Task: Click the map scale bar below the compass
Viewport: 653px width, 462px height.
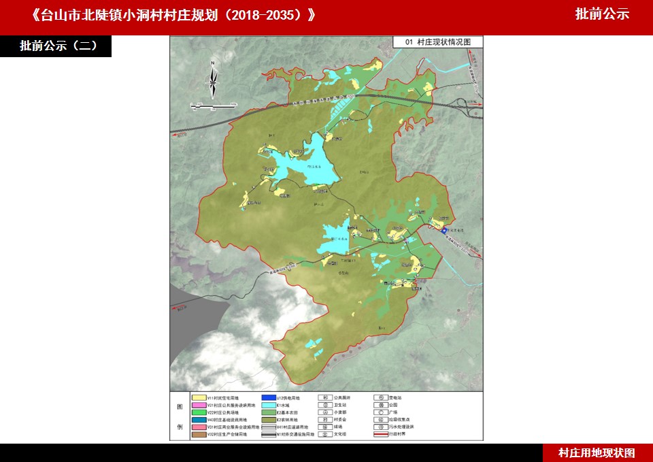Action: [x=213, y=105]
